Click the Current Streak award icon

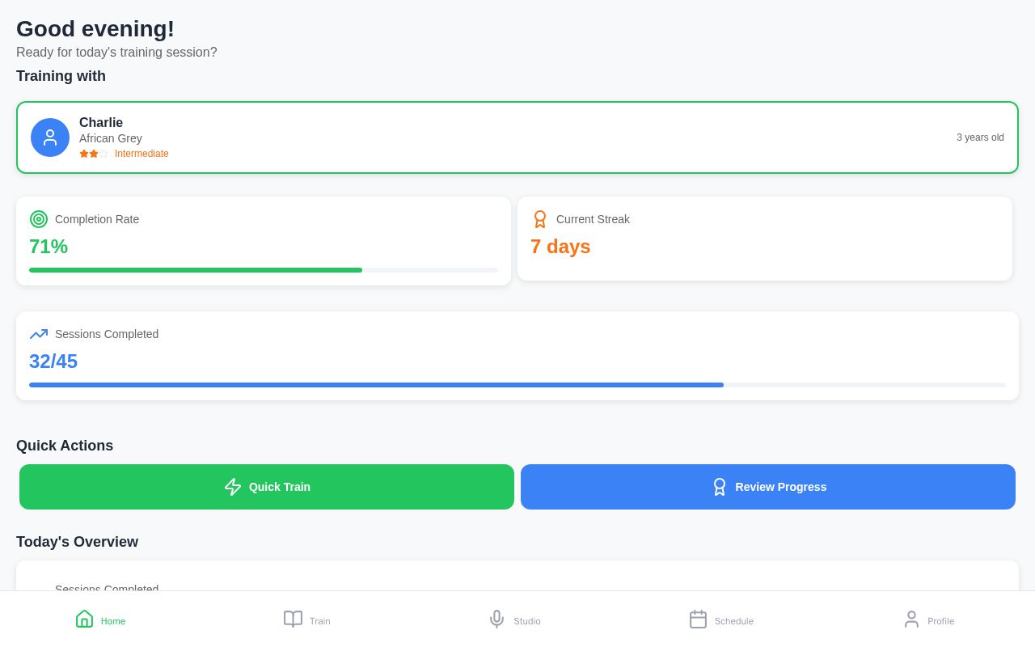coord(540,219)
